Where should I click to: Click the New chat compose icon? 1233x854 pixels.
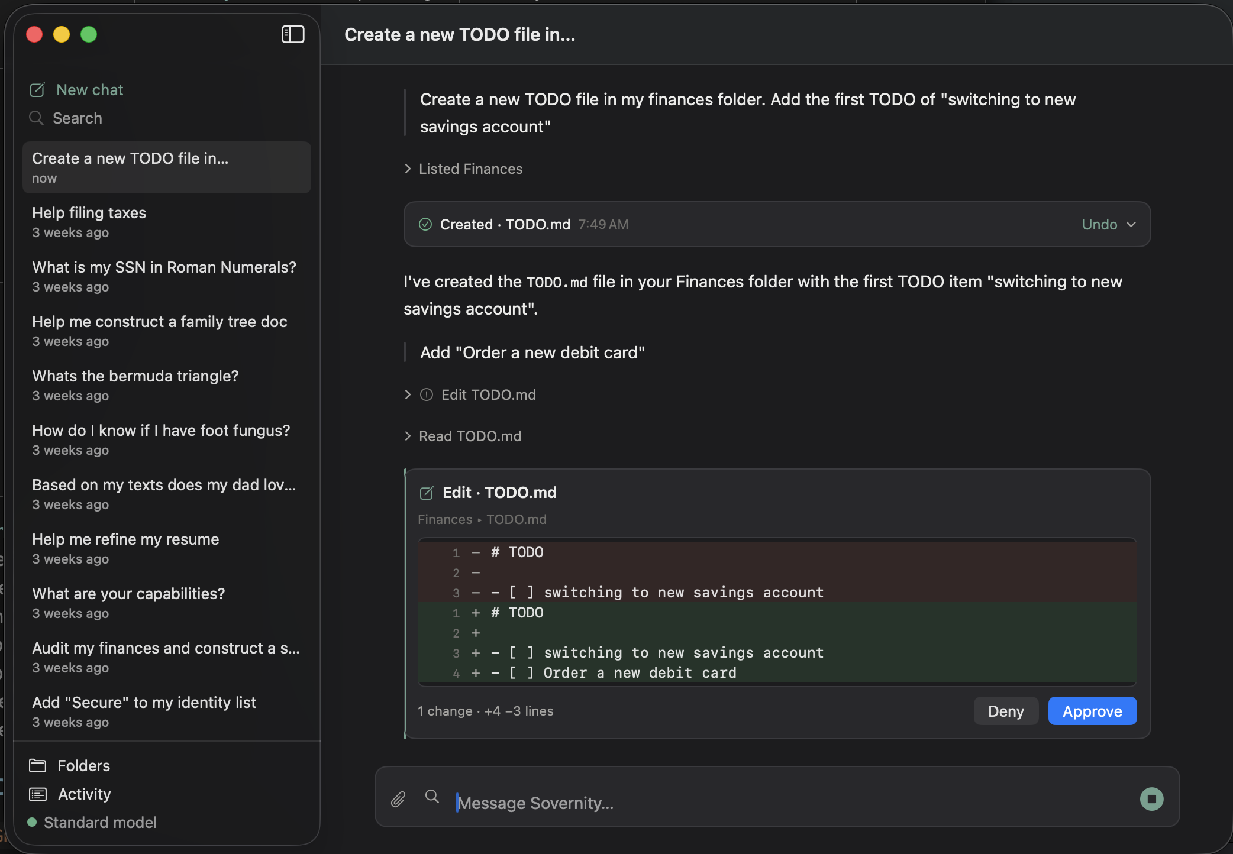coord(37,90)
